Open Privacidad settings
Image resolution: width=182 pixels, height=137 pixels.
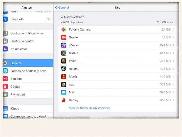pos(28,94)
